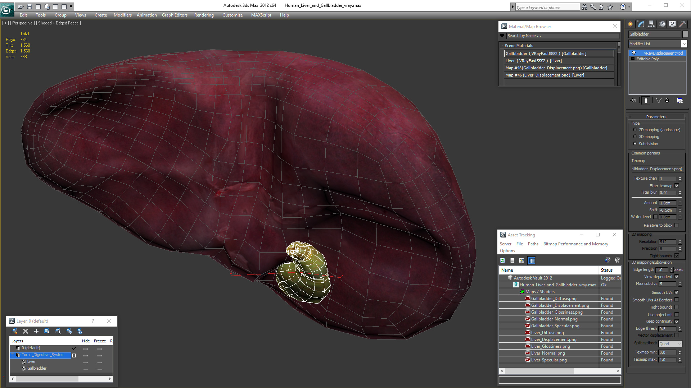The image size is (691, 388).
Task: Toggle Show End Result icon
Action: [646, 101]
